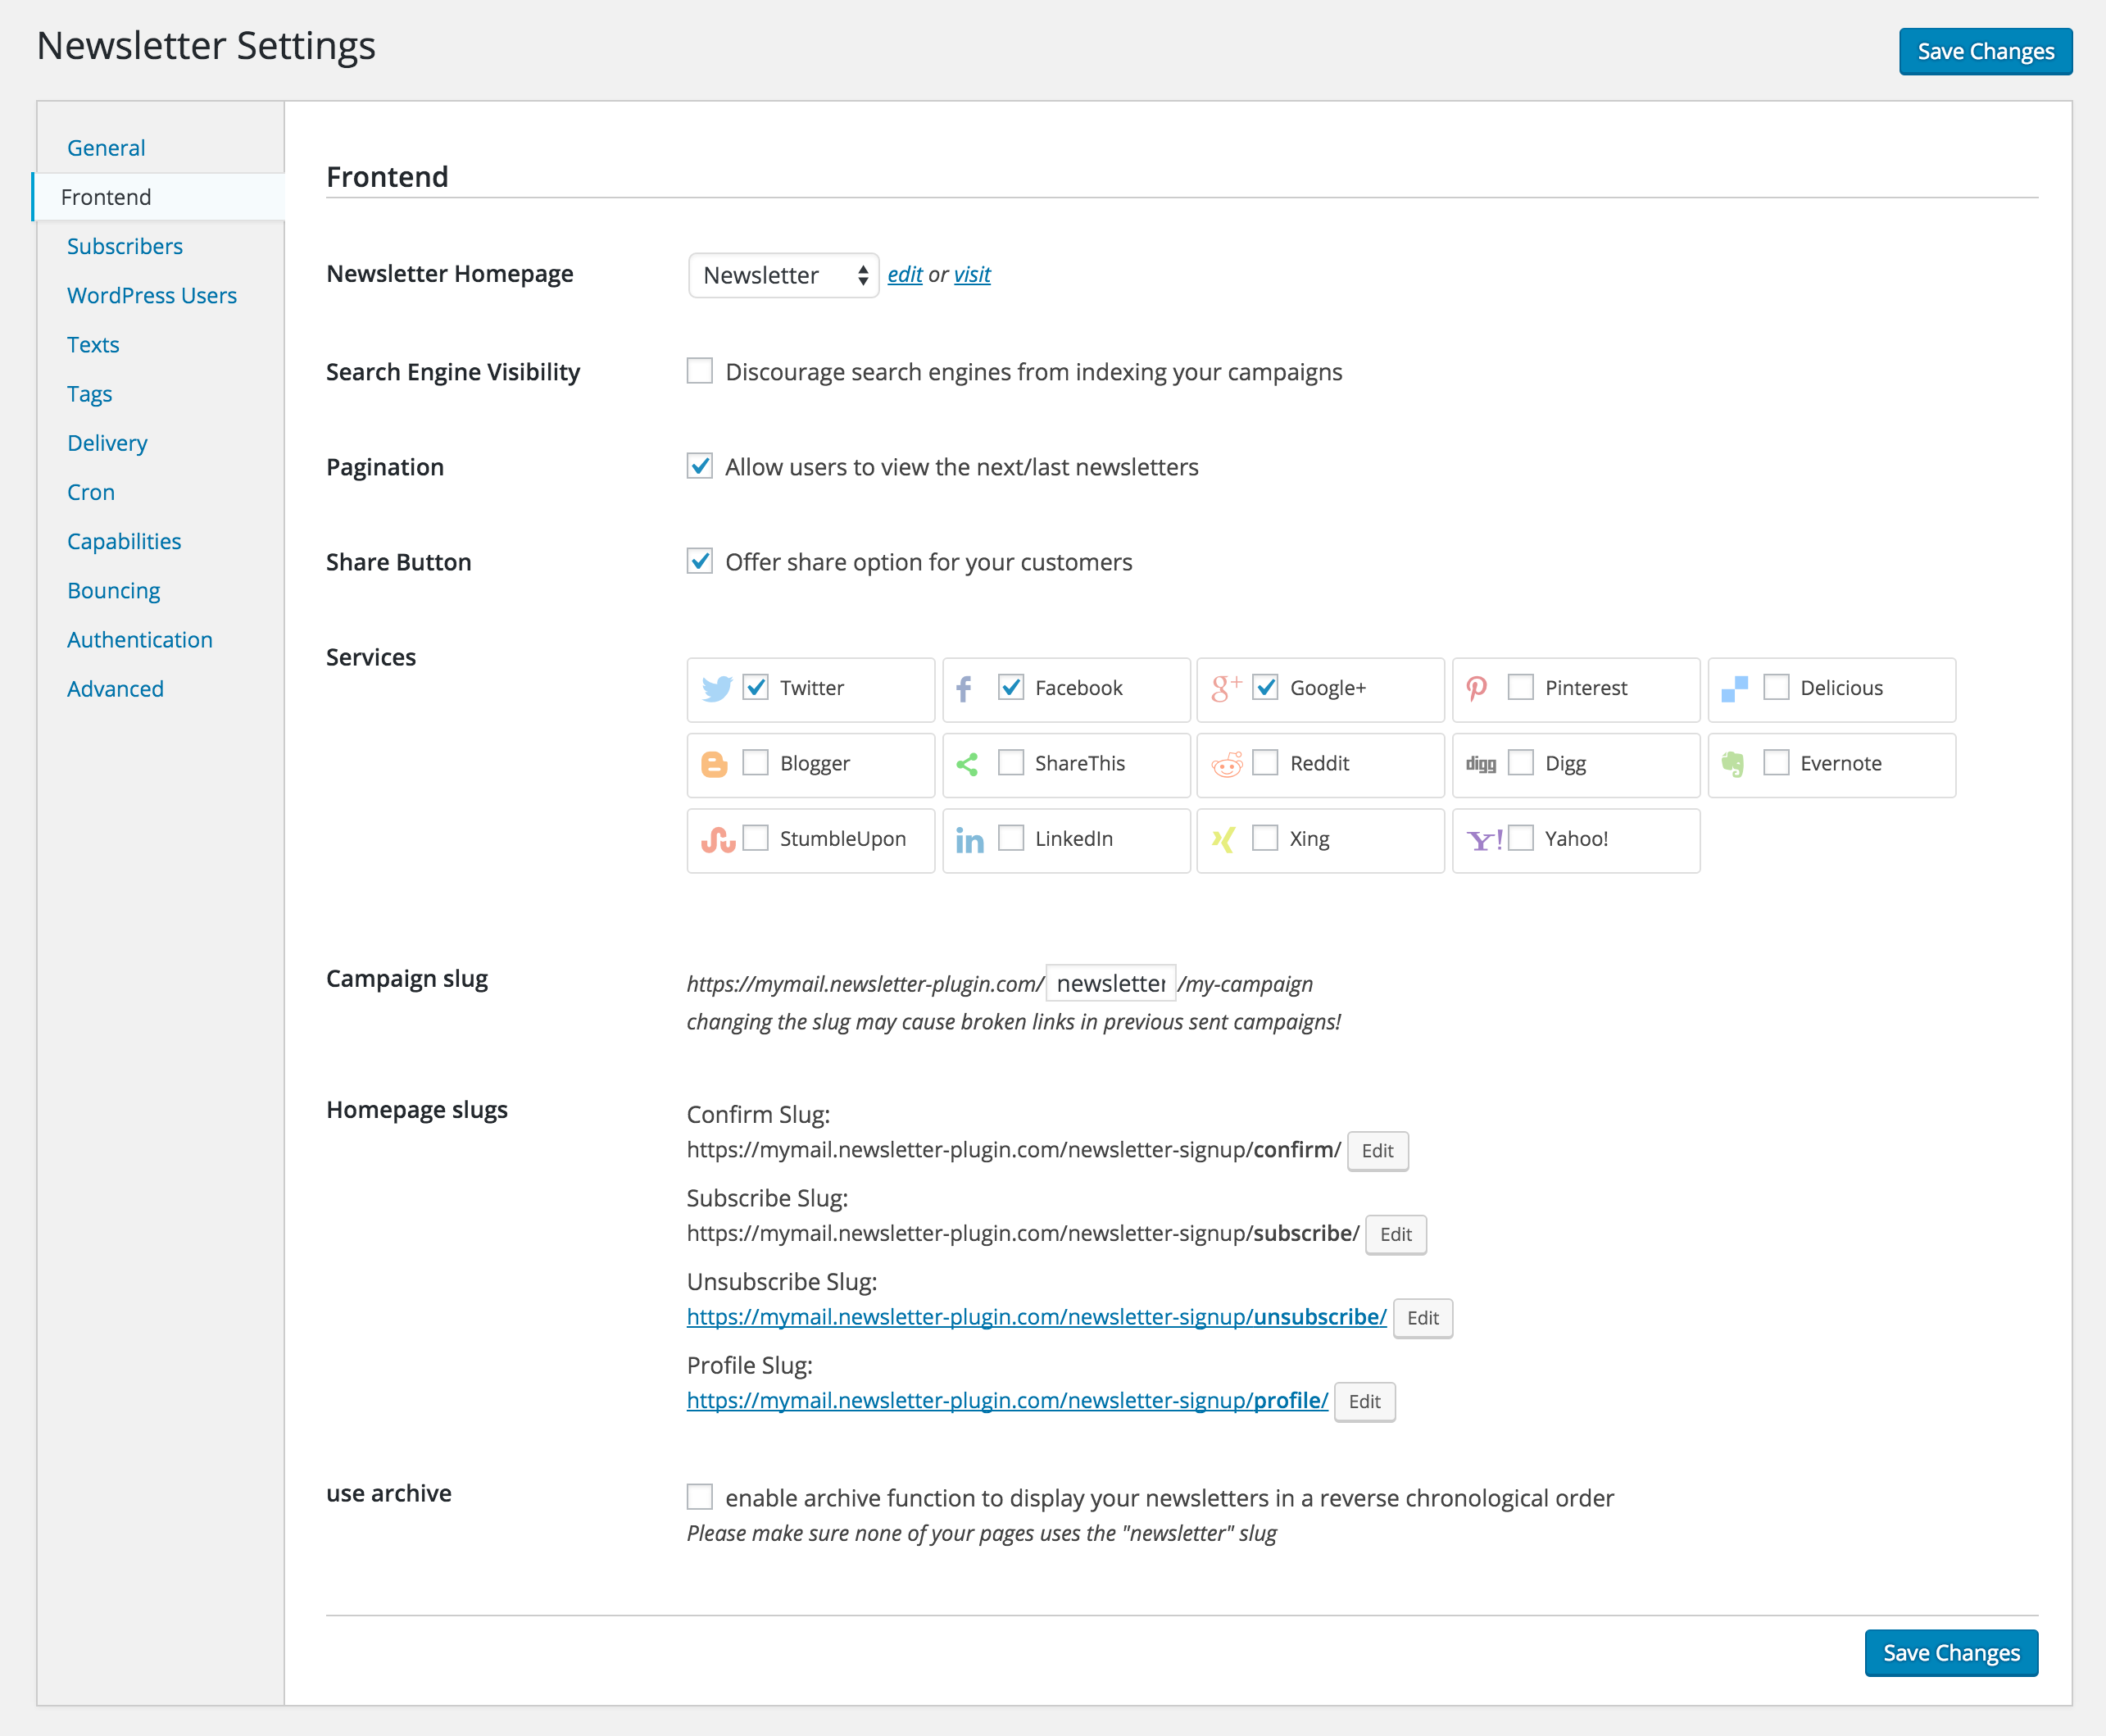Click the campaign slug input field

tap(1110, 984)
